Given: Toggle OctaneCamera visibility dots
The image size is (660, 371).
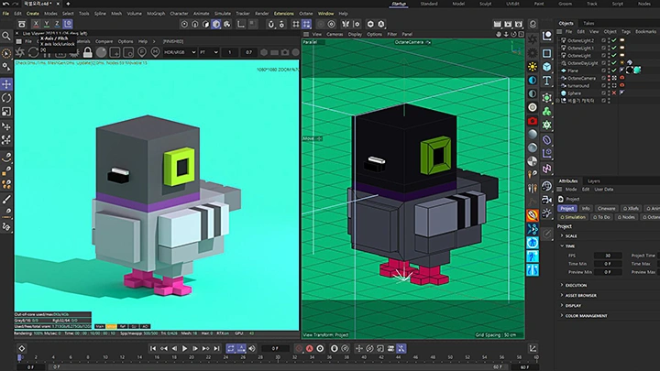Looking at the screenshot, I should (609, 78).
